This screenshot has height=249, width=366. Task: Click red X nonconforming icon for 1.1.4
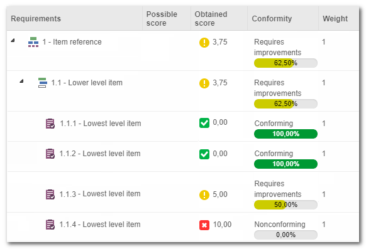204,225
